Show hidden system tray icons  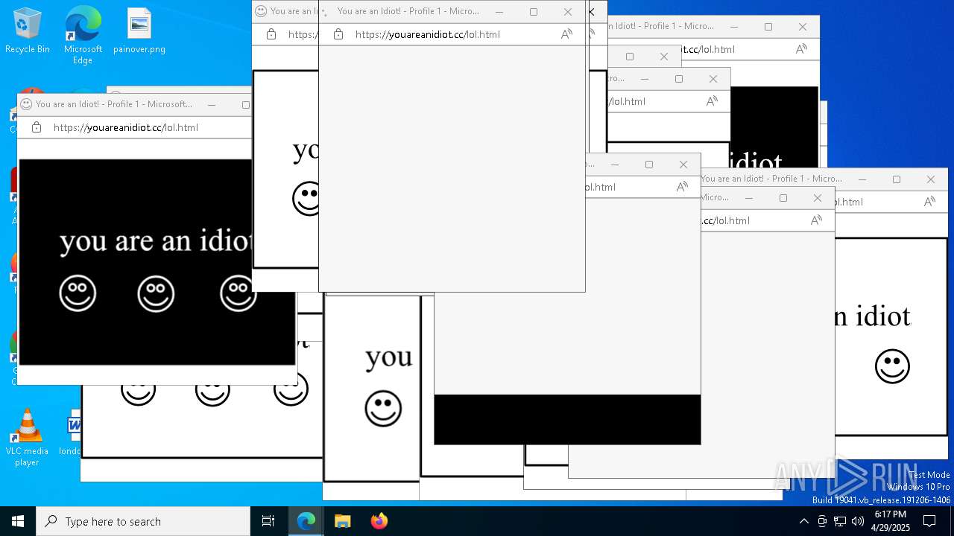click(803, 521)
